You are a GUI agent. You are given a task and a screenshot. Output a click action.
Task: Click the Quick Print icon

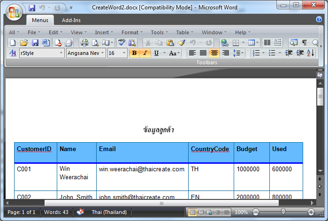click(69, 43)
